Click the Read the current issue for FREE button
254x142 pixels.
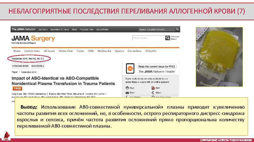[x=157, y=66]
